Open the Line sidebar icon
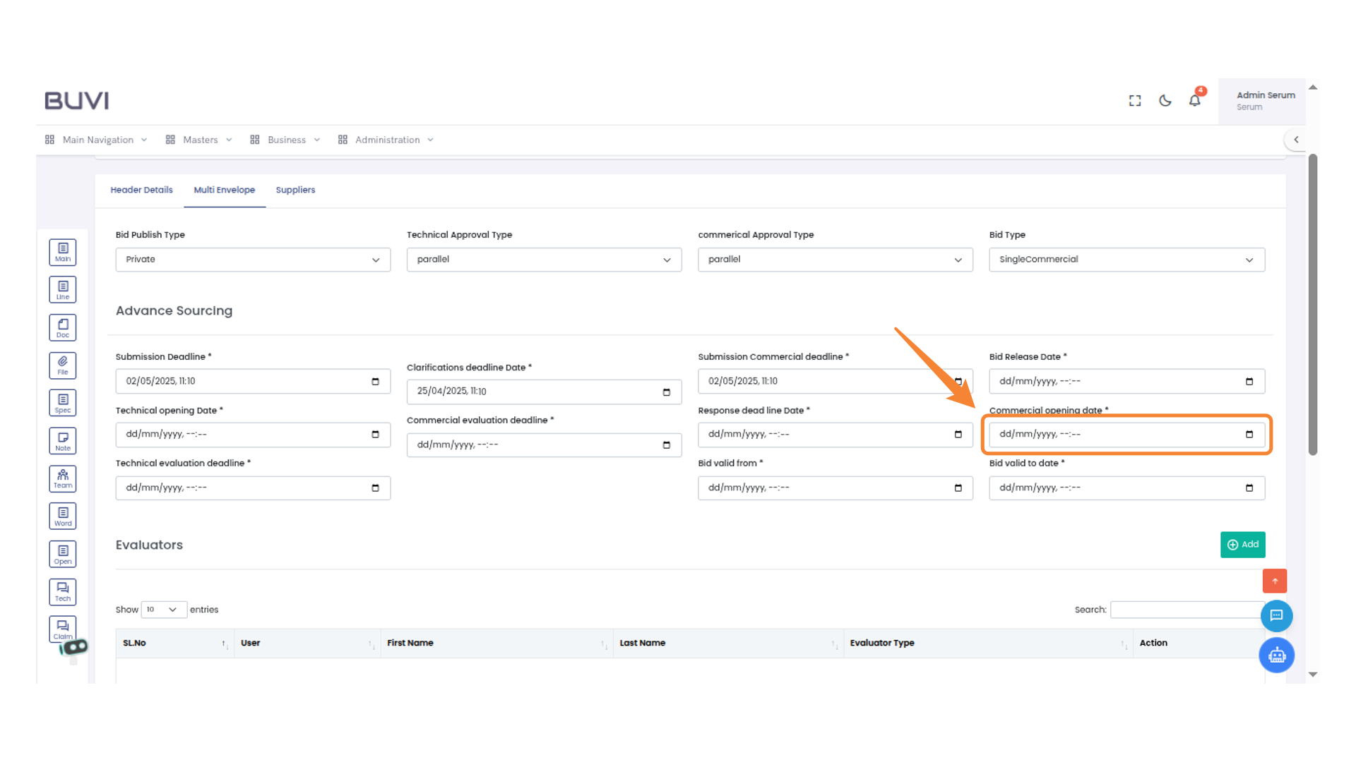 tap(63, 289)
